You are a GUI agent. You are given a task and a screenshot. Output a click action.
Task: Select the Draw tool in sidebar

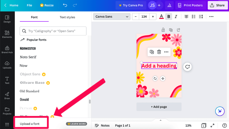(x=7, y=95)
